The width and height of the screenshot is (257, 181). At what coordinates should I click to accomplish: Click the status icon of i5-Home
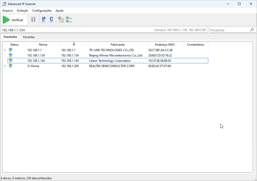(x=11, y=66)
